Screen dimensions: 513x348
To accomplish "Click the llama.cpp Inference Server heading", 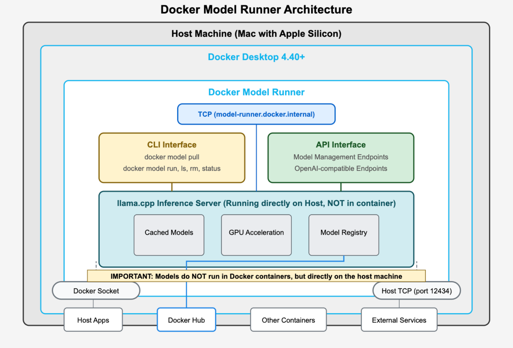I will click(x=256, y=203).
